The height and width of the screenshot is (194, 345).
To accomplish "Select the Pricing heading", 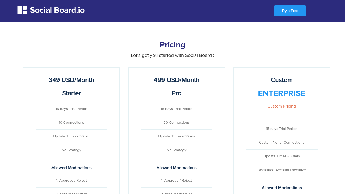I will (172, 45).
